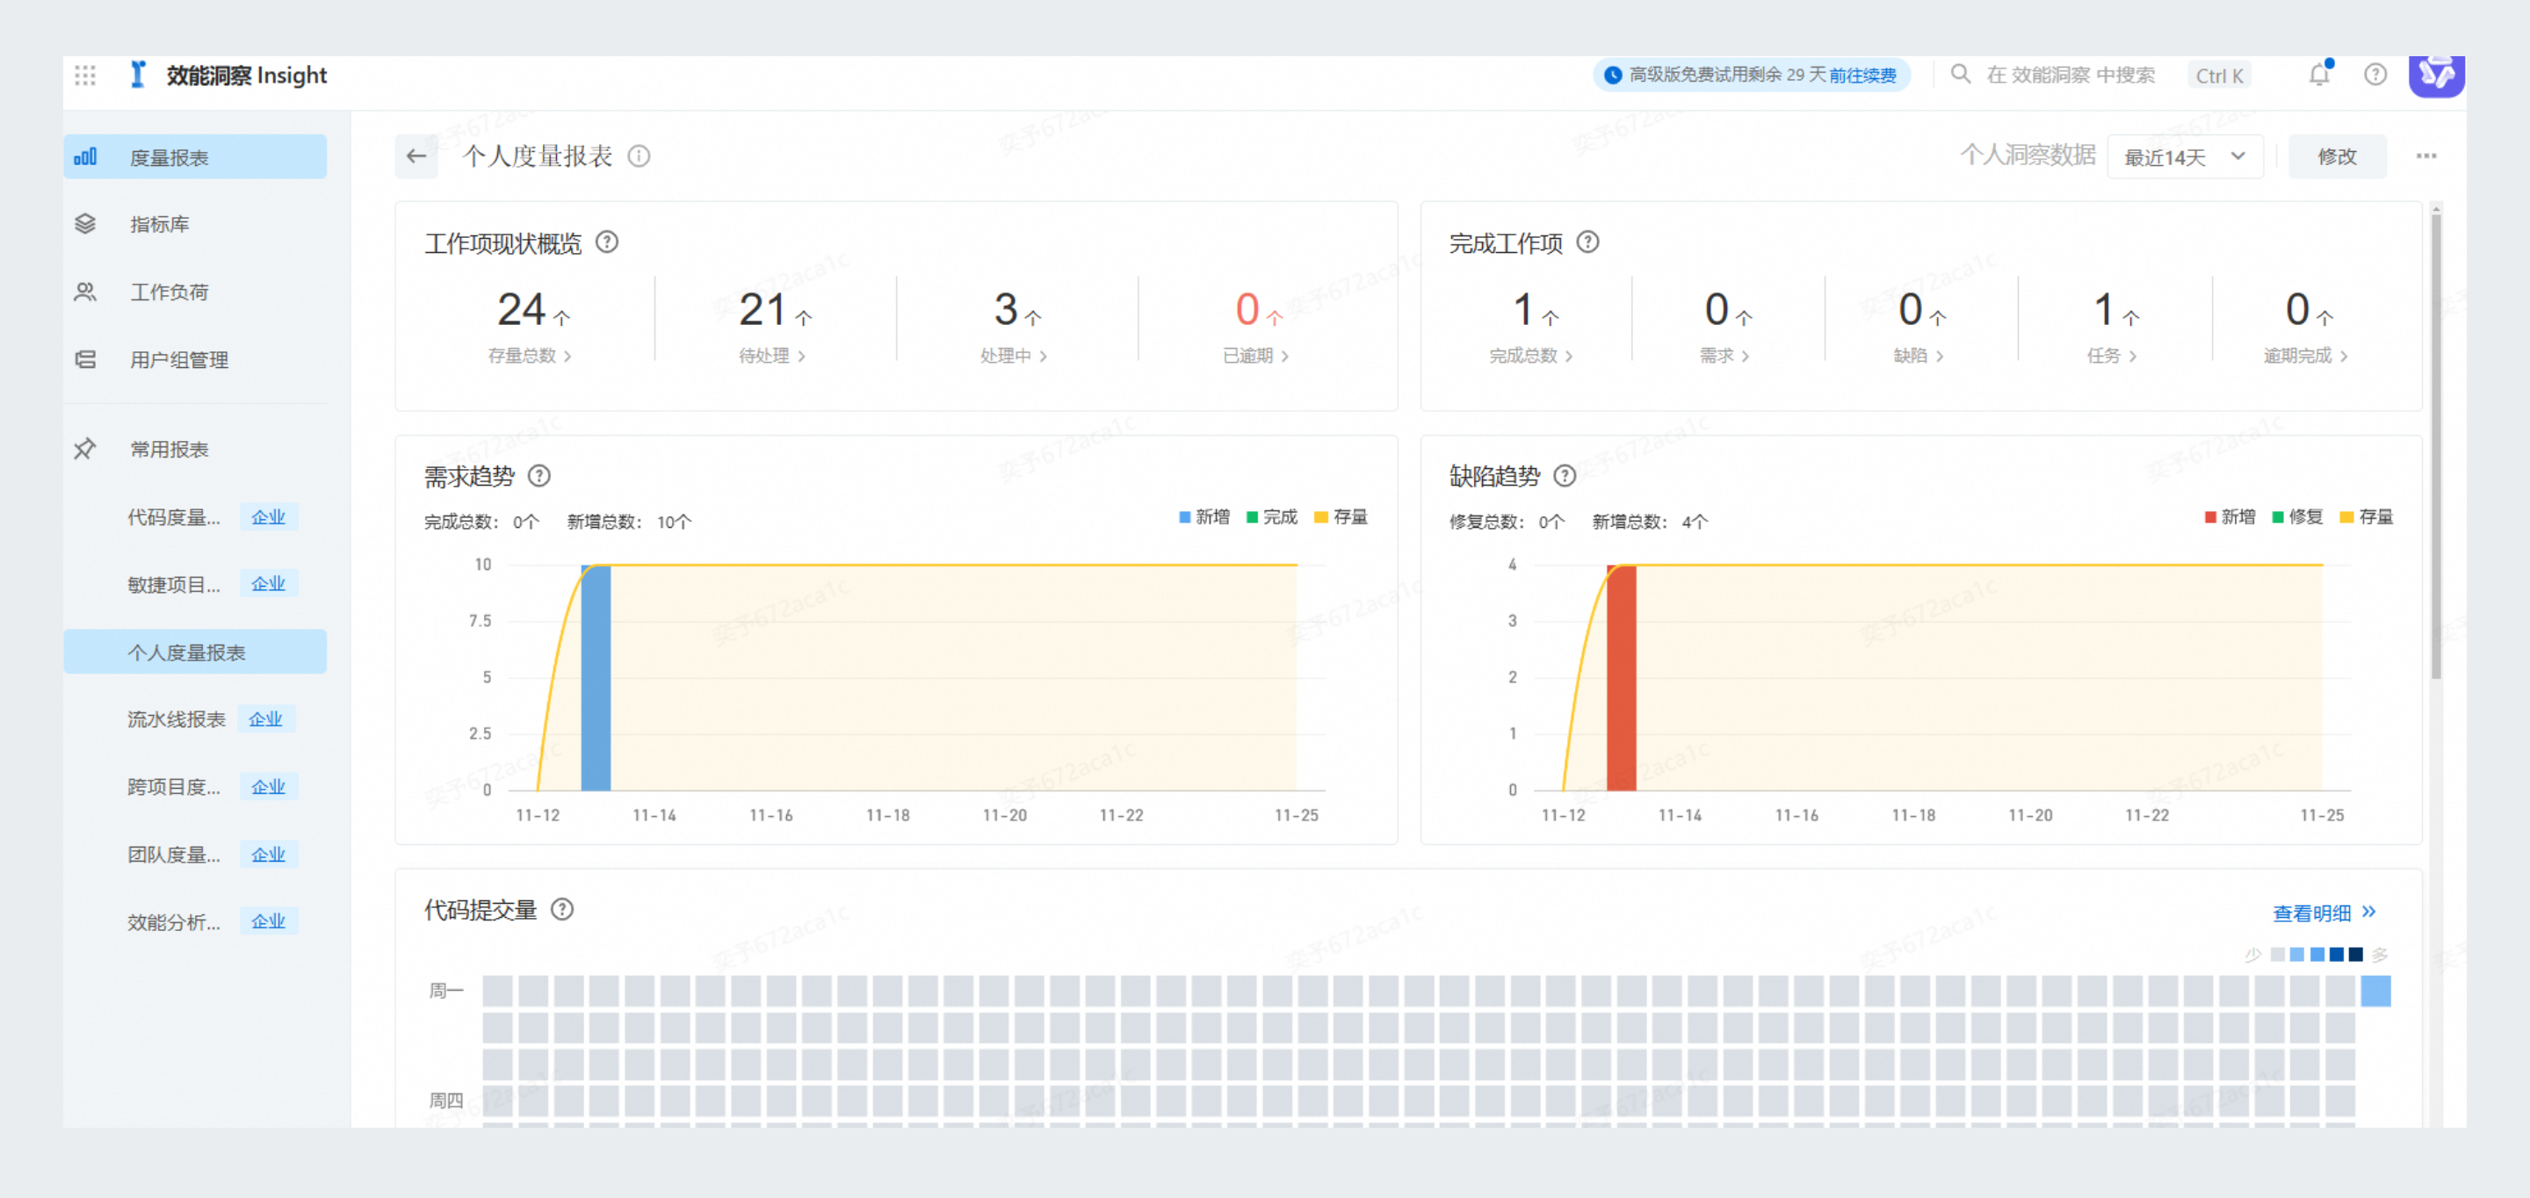Expand 待处理 details
This screenshot has width=2530, height=1198.
pos(772,356)
